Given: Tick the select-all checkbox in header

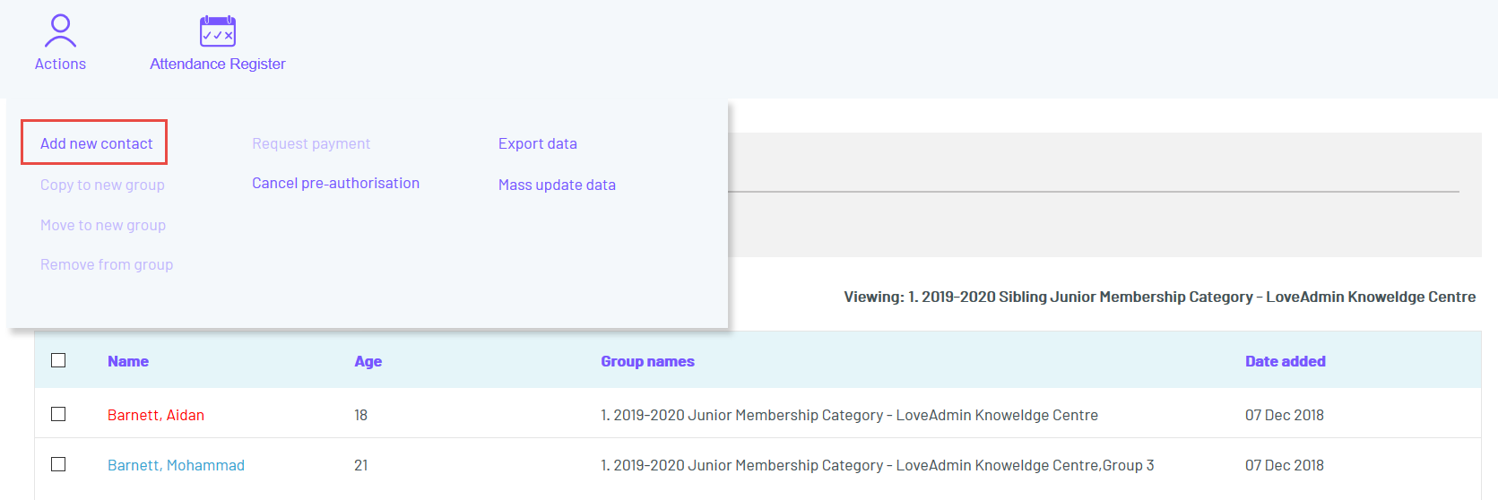Looking at the screenshot, I should (58, 360).
